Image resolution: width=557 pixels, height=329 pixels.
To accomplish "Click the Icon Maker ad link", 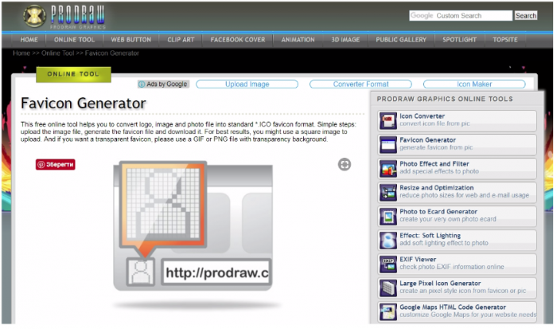I will [x=474, y=84].
